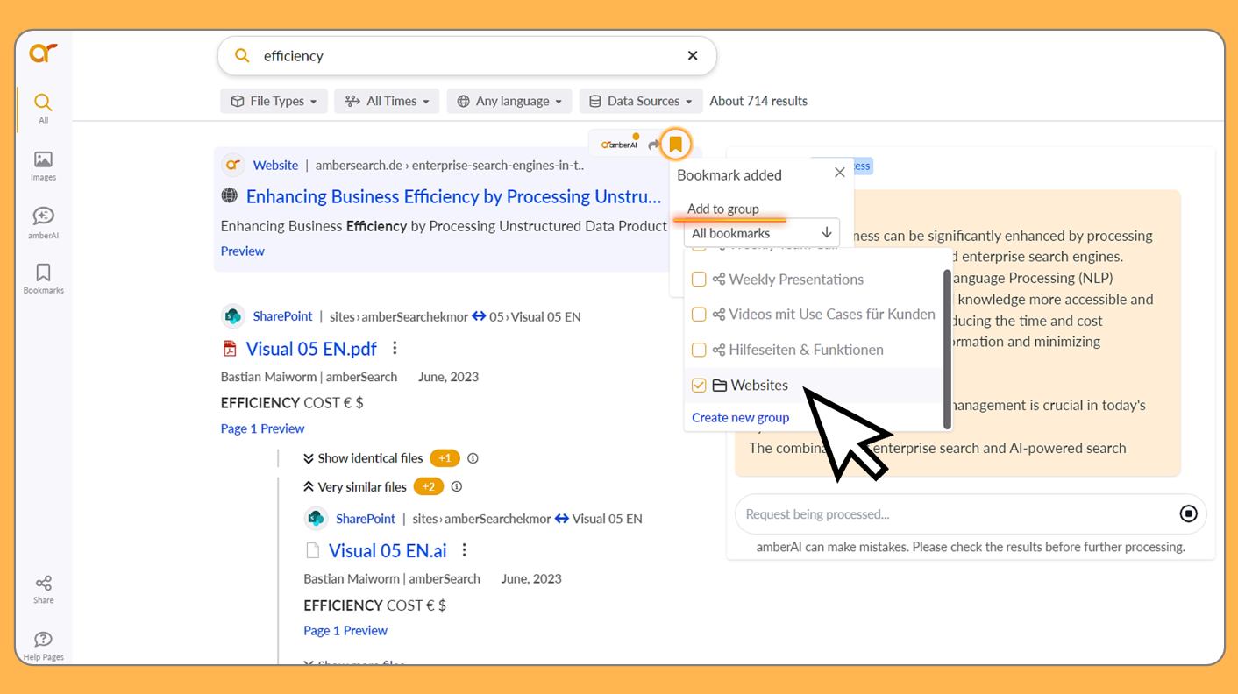Click the +2 very similar files badge
The height and width of the screenshot is (694, 1238).
click(428, 486)
